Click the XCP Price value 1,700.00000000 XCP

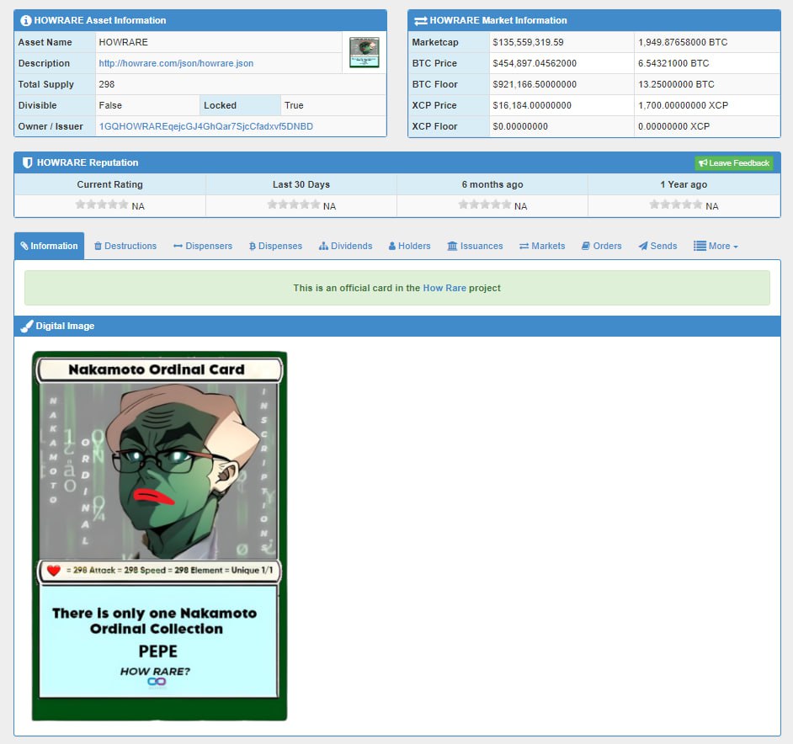(x=683, y=105)
